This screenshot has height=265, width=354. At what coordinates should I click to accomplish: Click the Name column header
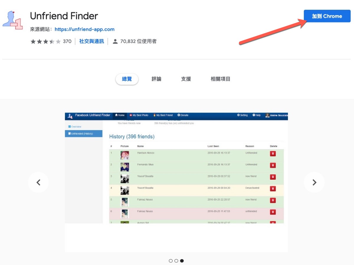[x=140, y=146]
